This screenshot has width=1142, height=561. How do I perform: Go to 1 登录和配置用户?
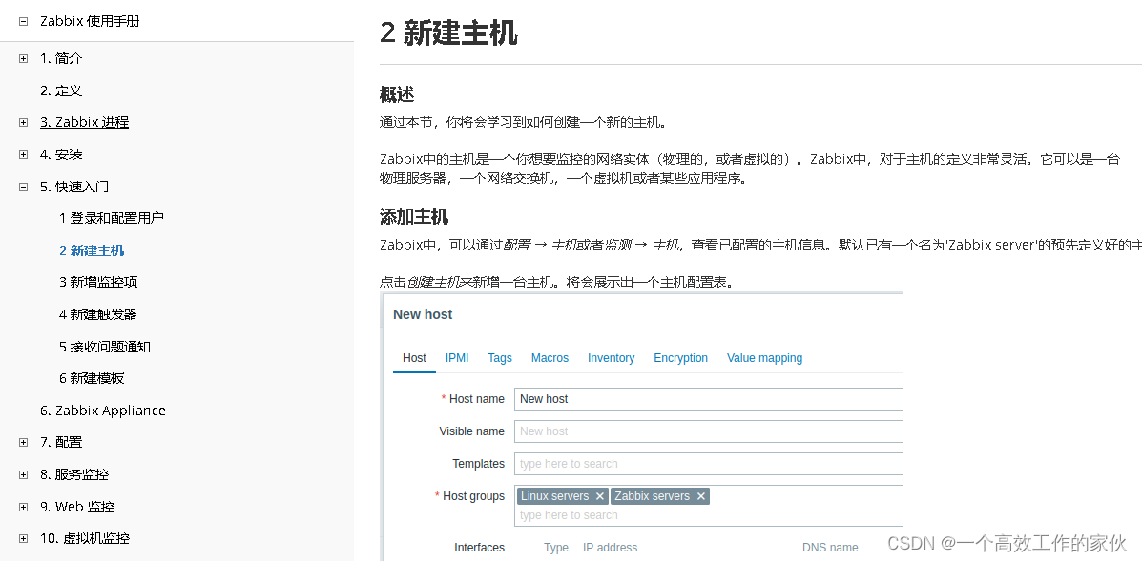112,218
